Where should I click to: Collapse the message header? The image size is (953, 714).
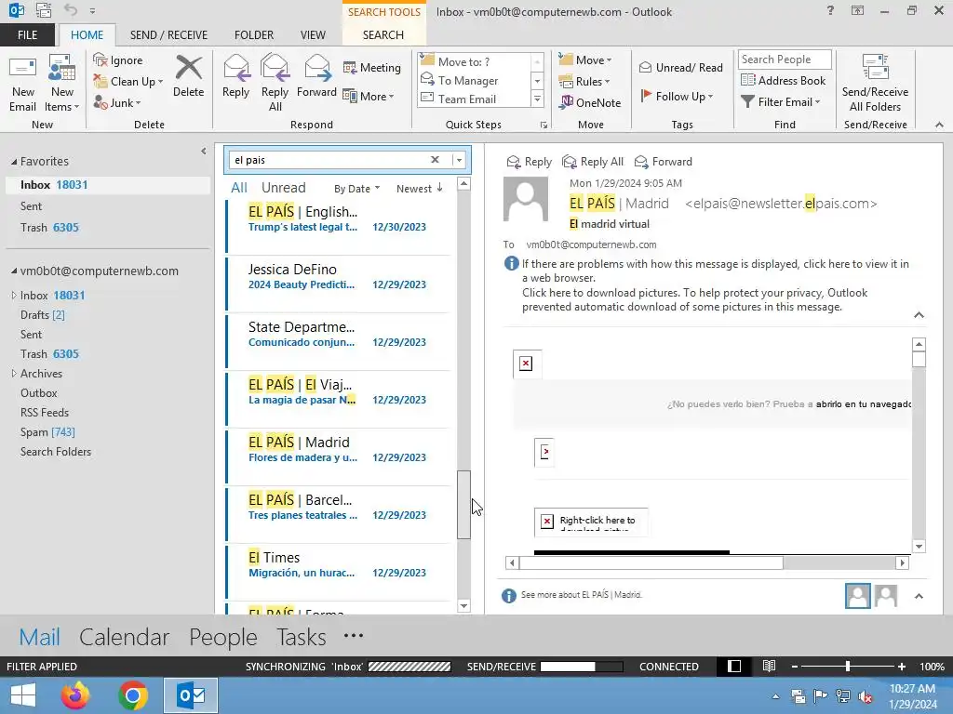tap(919, 314)
